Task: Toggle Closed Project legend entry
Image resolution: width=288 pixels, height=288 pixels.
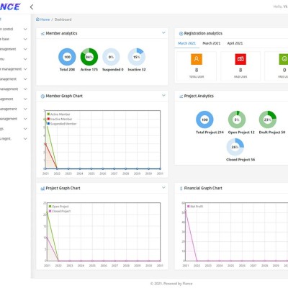Action: (60, 211)
